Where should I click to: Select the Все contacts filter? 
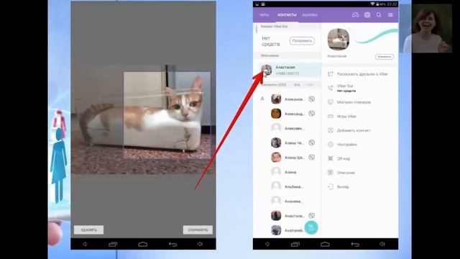pos(297,85)
